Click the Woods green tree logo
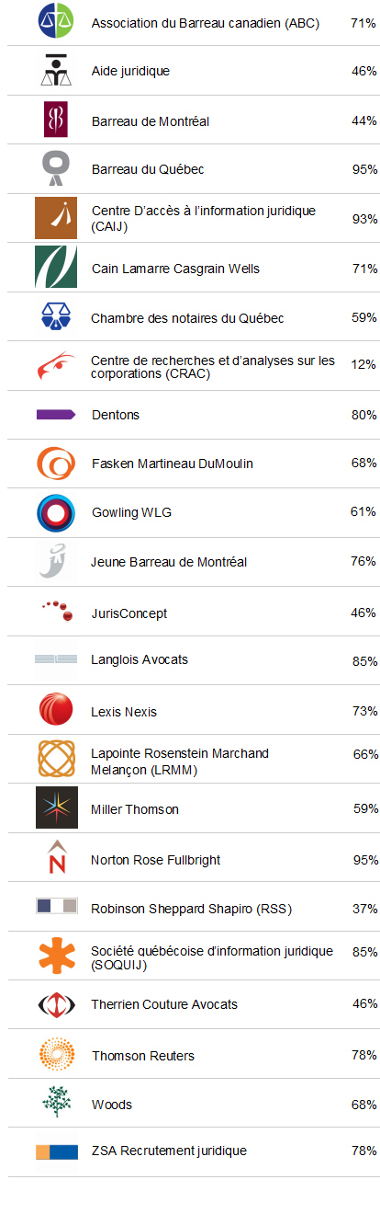The height and width of the screenshot is (1214, 380). [56, 1102]
